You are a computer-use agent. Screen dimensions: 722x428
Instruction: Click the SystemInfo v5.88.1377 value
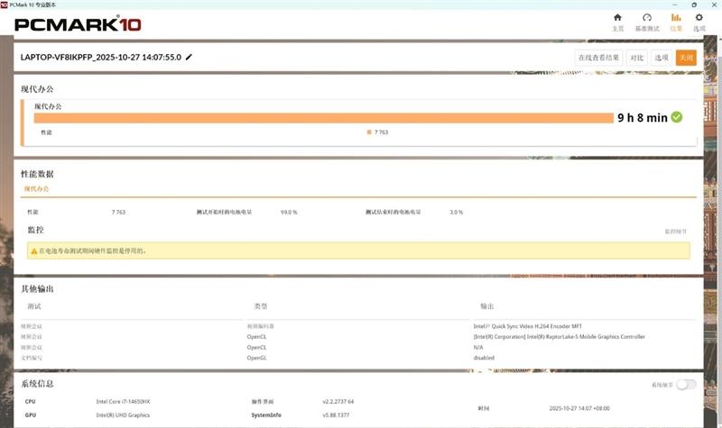336,415
